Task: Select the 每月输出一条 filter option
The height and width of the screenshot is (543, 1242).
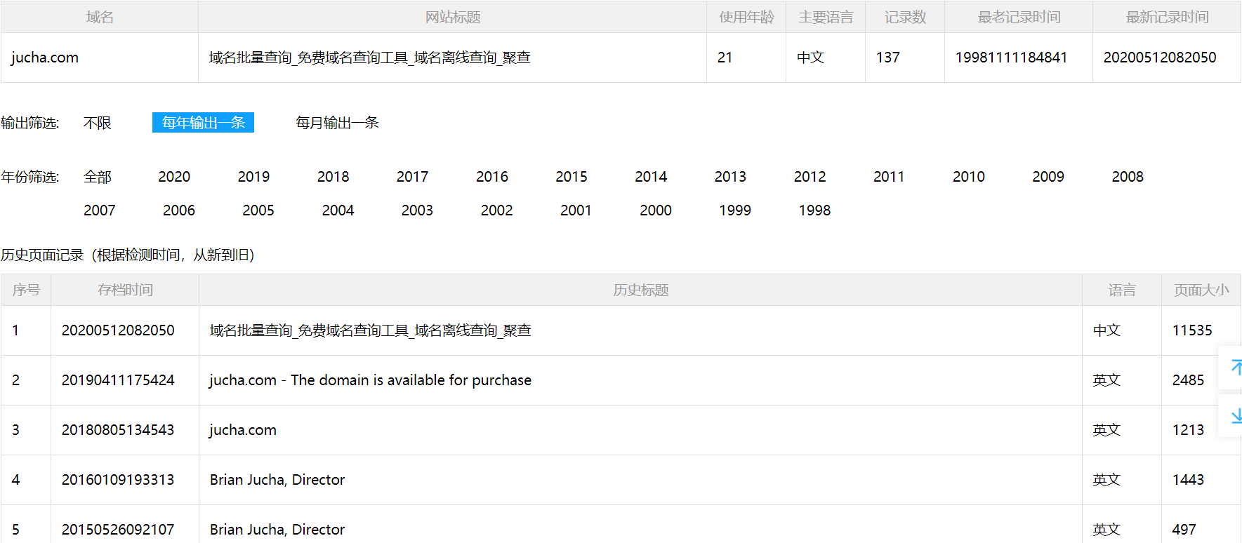Action: (x=337, y=123)
